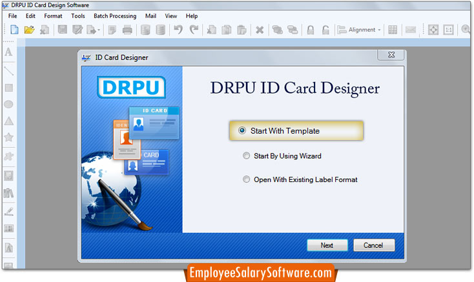Click the Export icon in toolbar
The width and height of the screenshot is (474, 282).
(91, 30)
